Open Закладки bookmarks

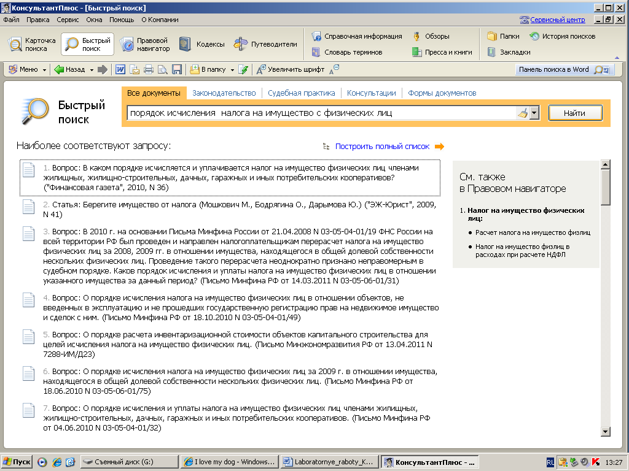click(x=509, y=52)
